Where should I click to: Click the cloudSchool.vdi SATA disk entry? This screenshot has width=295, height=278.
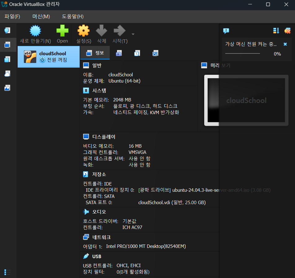coord(172,203)
